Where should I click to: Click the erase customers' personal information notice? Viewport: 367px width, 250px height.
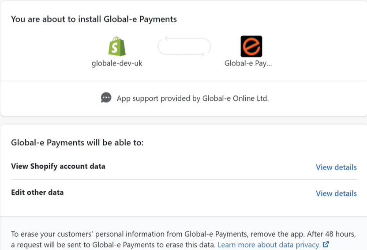[183, 239]
